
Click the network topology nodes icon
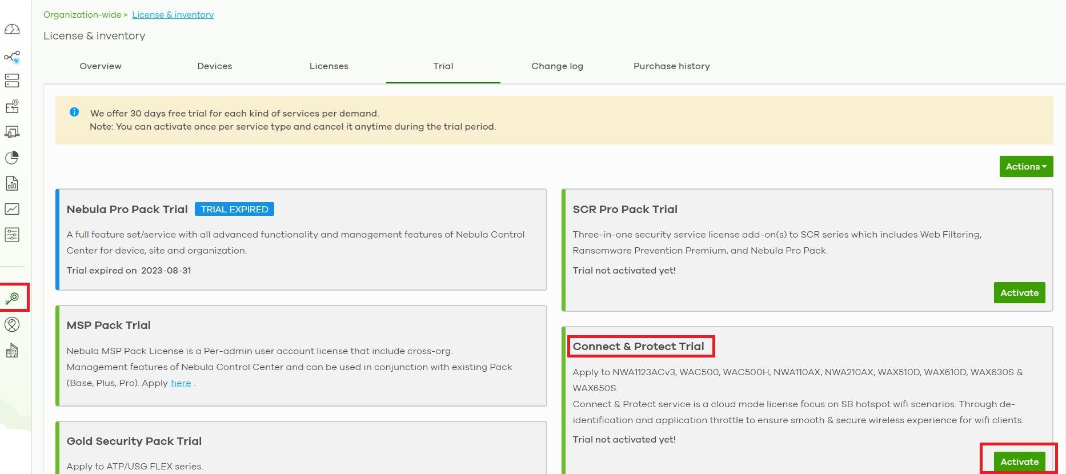point(12,57)
